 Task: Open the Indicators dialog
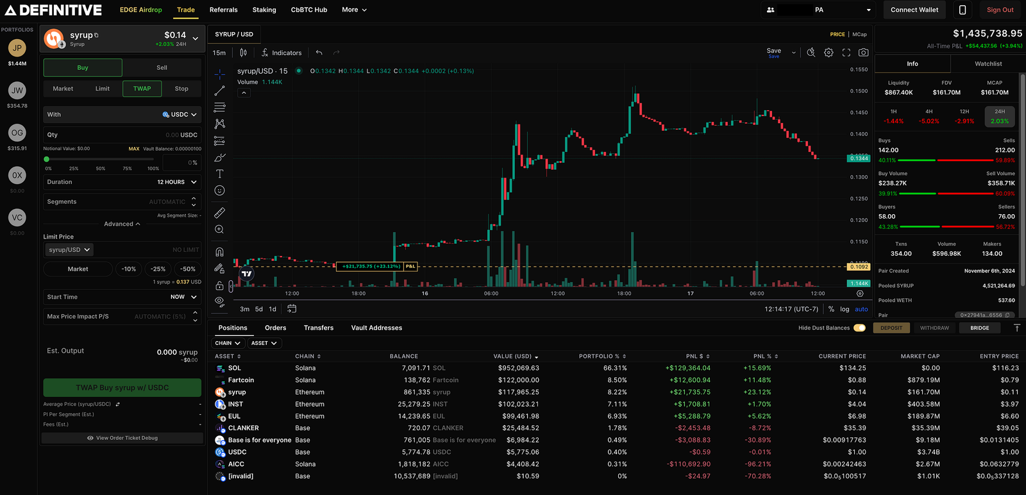(282, 53)
